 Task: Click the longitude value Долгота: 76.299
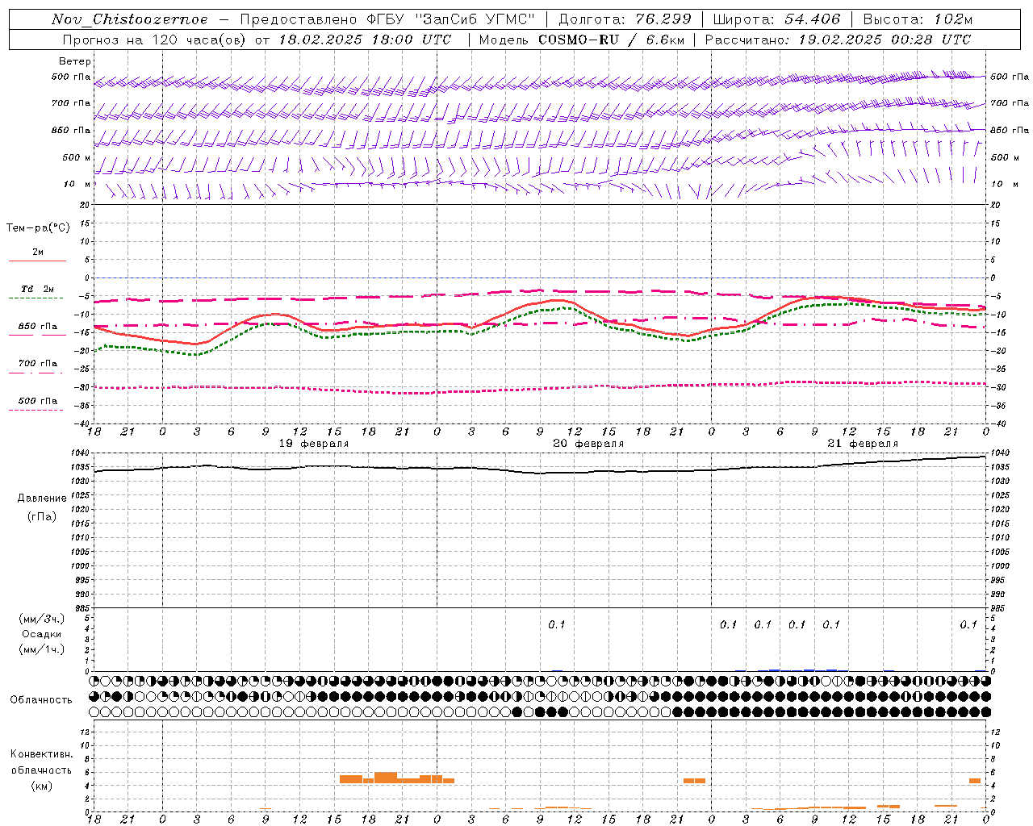626,19
